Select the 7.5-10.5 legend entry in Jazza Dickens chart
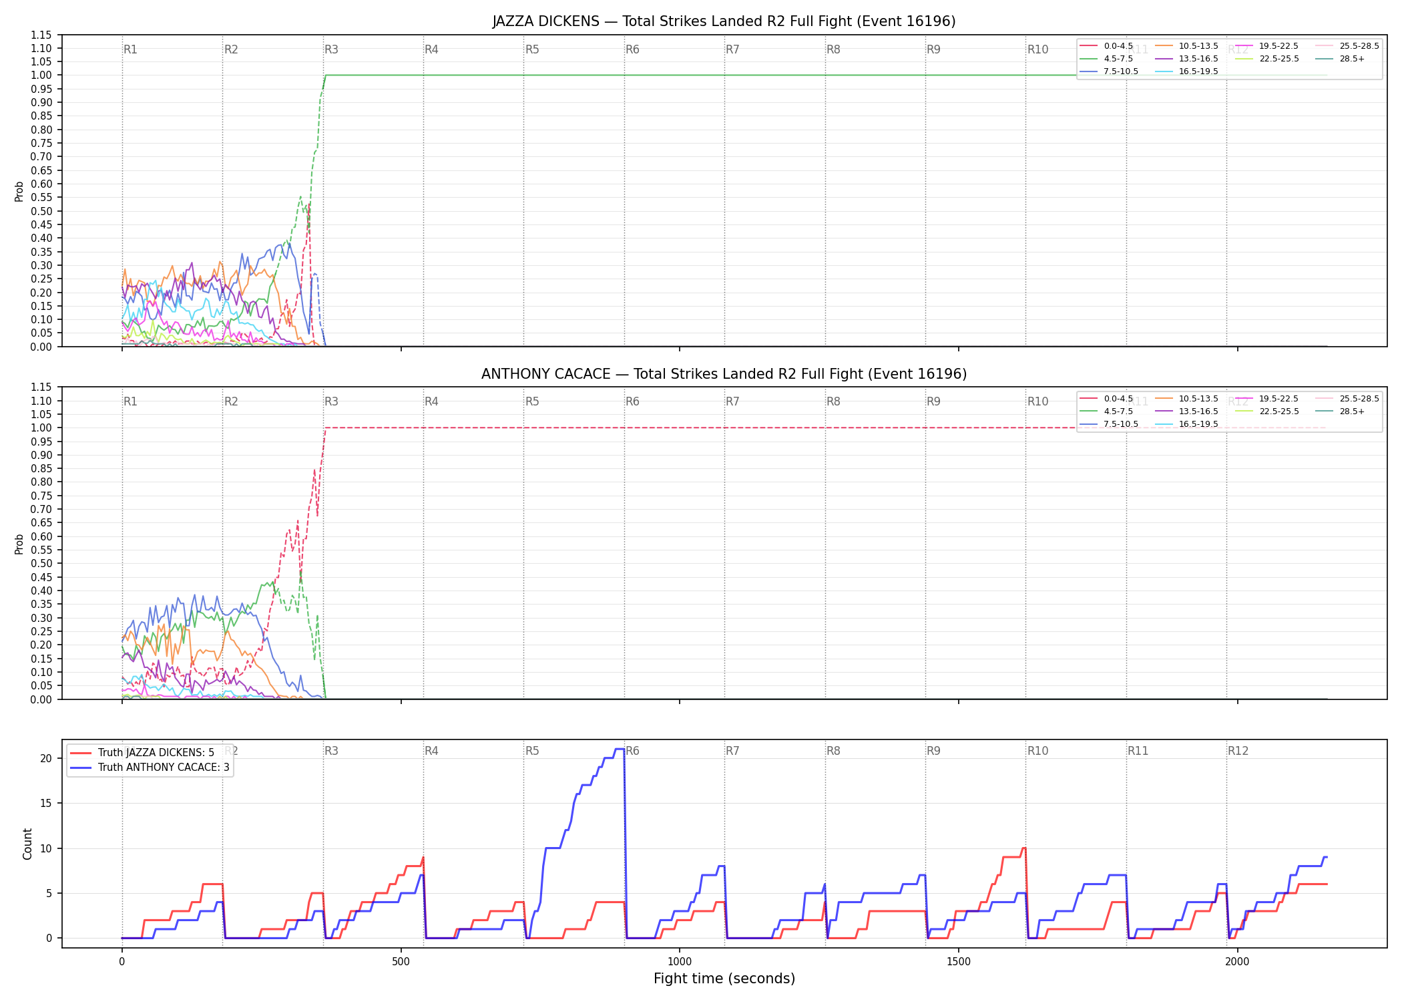 tap(1109, 71)
